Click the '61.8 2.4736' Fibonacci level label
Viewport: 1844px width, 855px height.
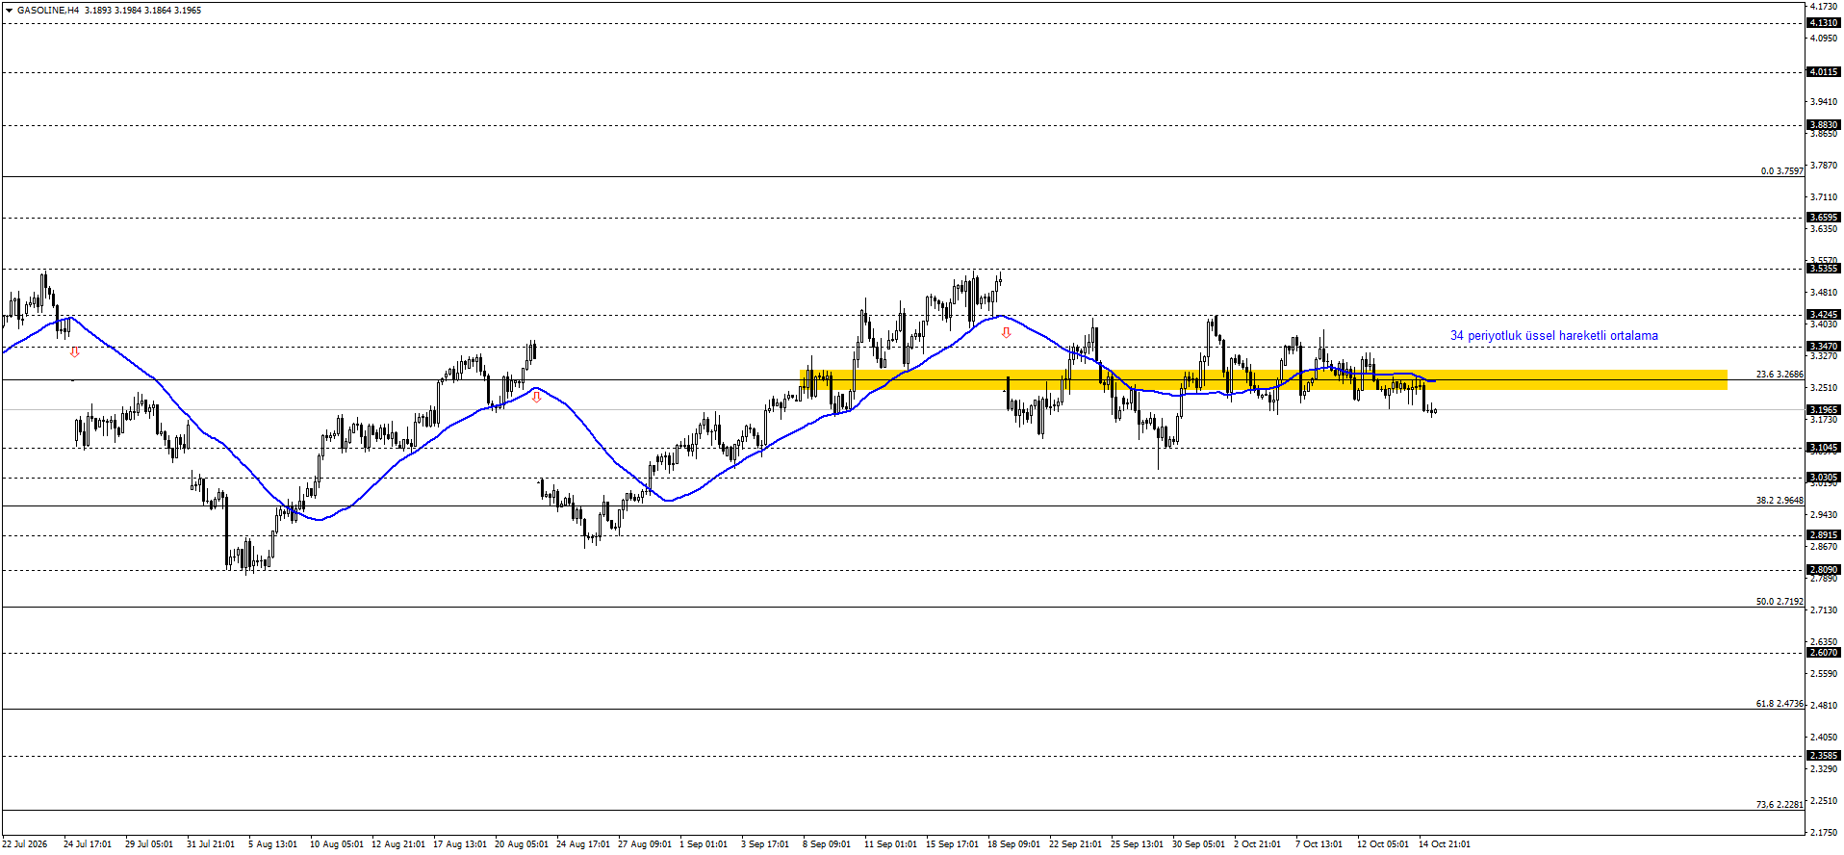click(1780, 704)
